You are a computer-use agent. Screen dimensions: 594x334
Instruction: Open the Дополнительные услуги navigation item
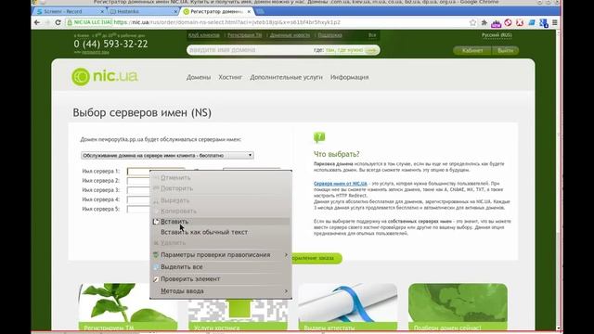pos(286,77)
